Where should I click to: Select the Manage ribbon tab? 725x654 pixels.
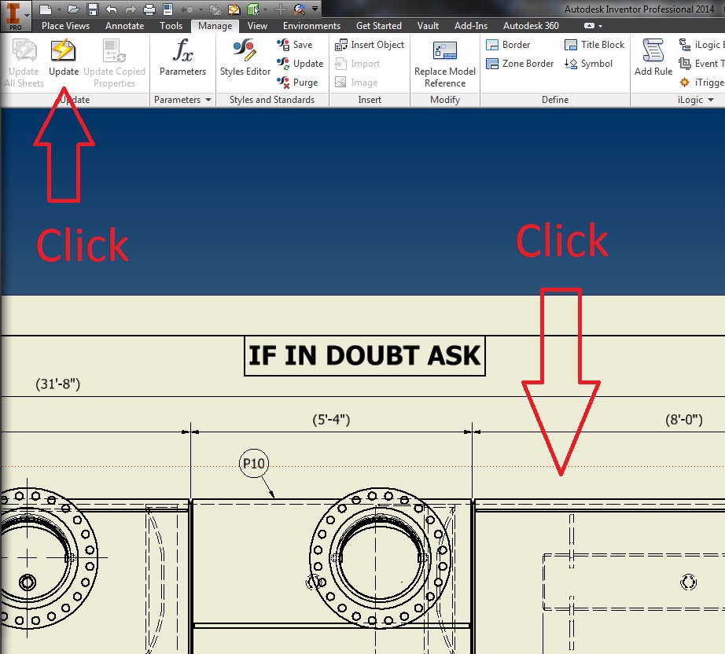215,26
